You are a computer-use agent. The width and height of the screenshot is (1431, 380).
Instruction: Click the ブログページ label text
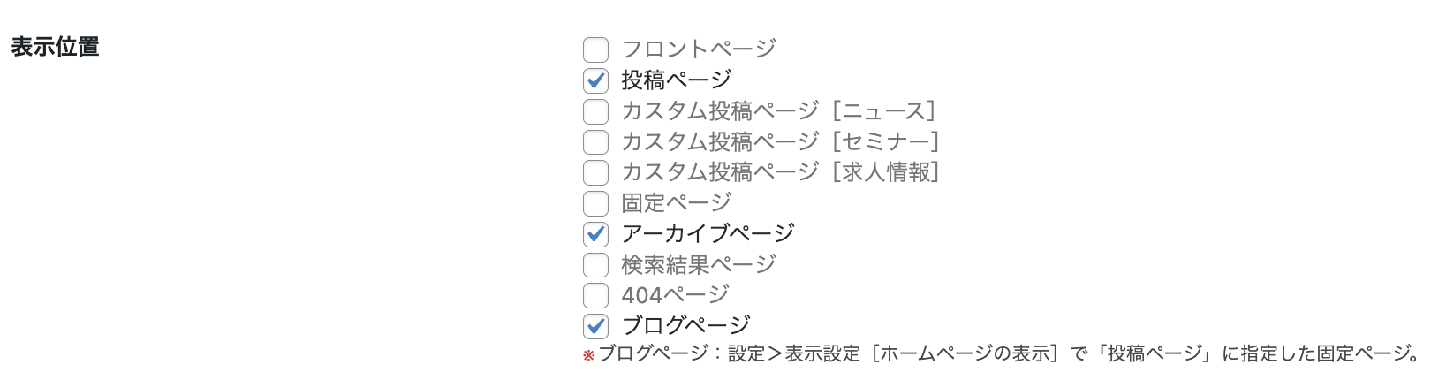click(x=686, y=325)
